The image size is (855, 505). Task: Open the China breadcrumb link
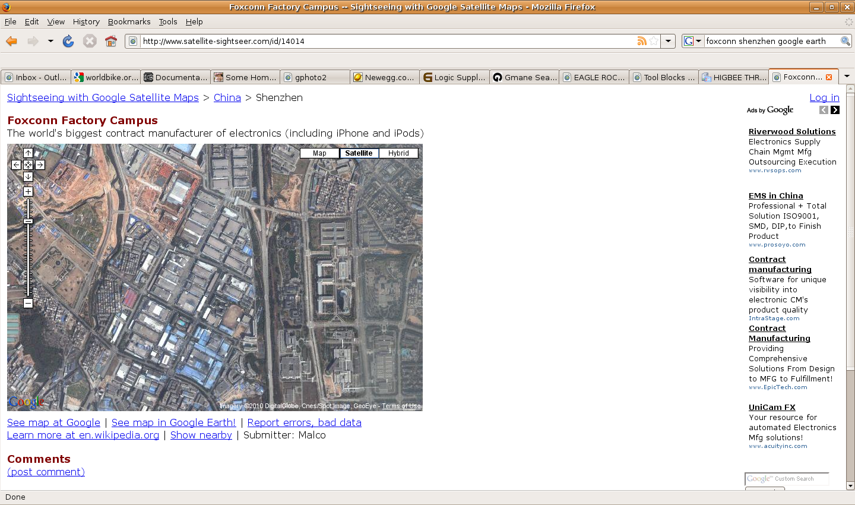pyautogui.click(x=227, y=97)
